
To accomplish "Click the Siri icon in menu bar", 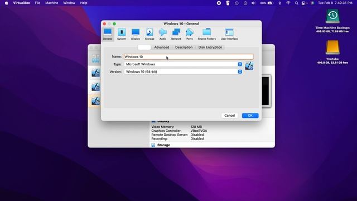I will [312, 3].
